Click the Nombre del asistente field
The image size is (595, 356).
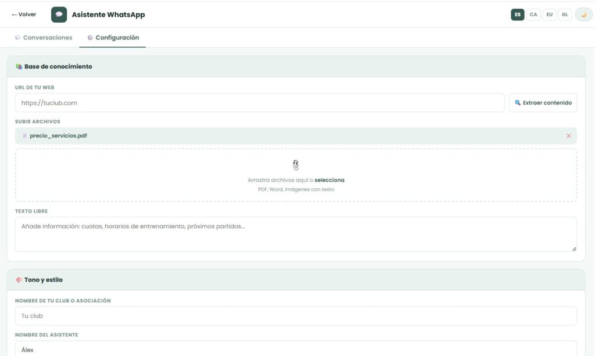tap(296, 350)
